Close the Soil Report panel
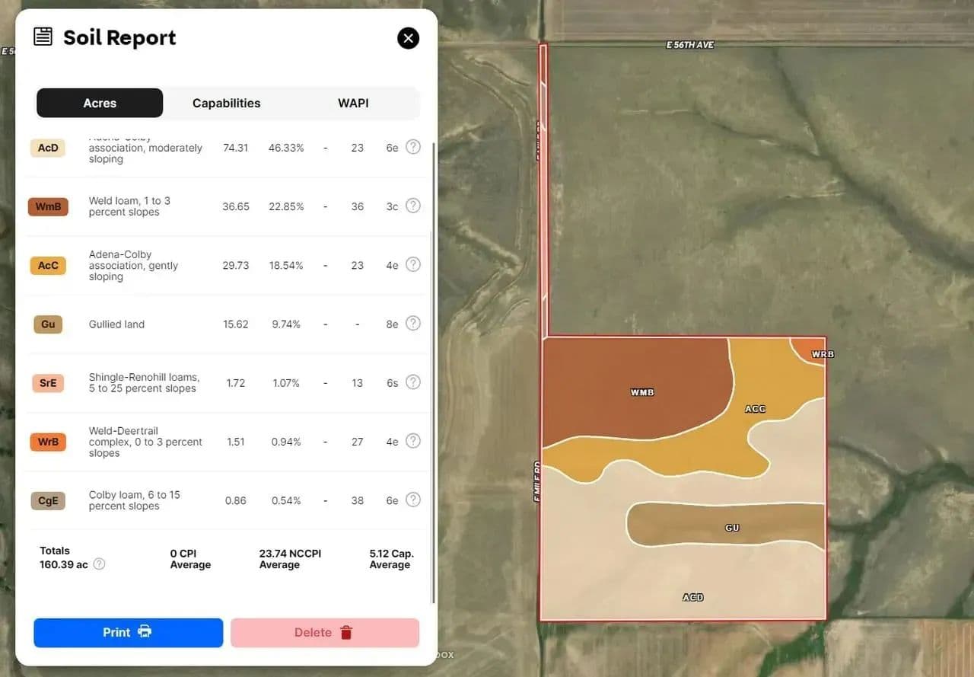The width and height of the screenshot is (974, 677). tap(408, 38)
